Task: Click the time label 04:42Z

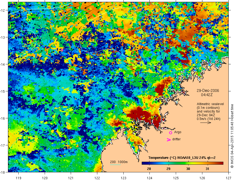Action: (x=207, y=95)
